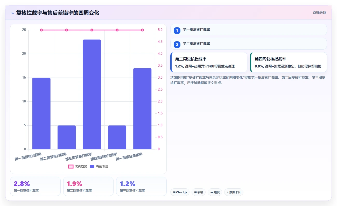Click the 1.9% stat card
The width and height of the screenshot is (337, 206).
coord(88,186)
